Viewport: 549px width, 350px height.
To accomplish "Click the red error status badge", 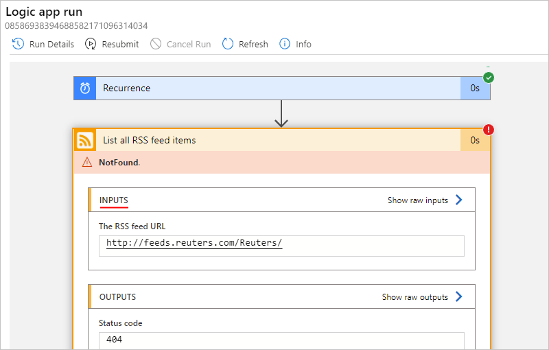I will pos(489,130).
